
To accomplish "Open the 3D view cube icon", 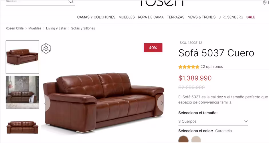I will [46, 48].
